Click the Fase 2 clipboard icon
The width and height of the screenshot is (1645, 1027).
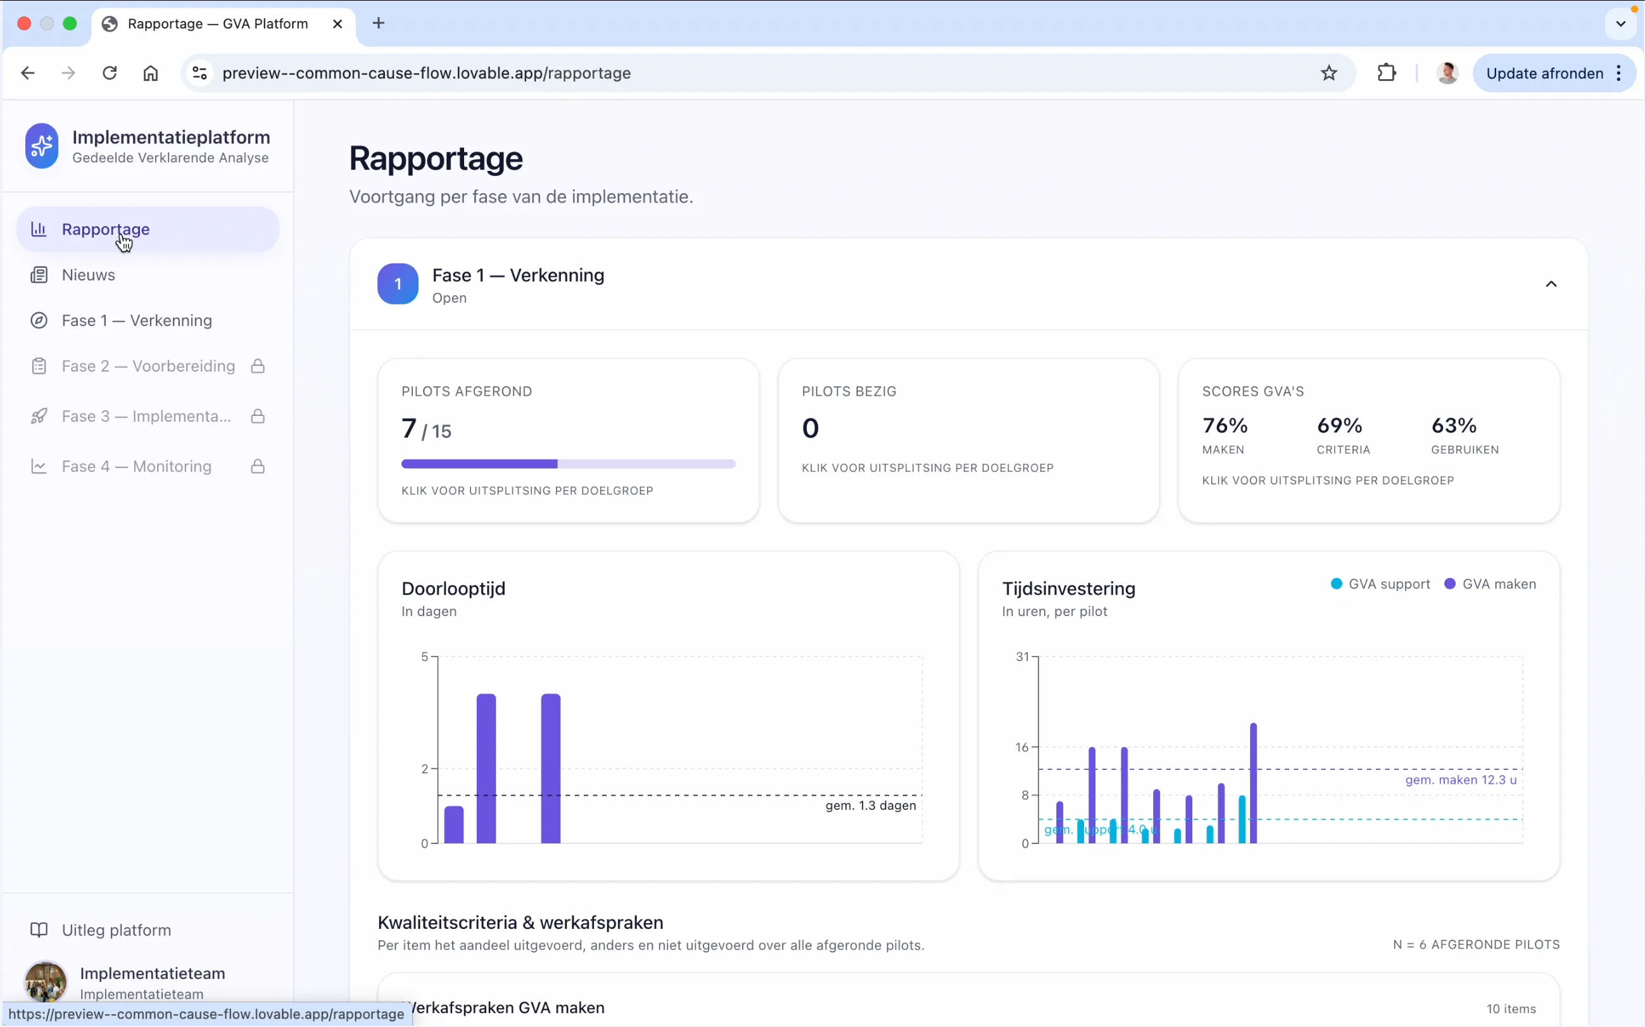point(39,366)
